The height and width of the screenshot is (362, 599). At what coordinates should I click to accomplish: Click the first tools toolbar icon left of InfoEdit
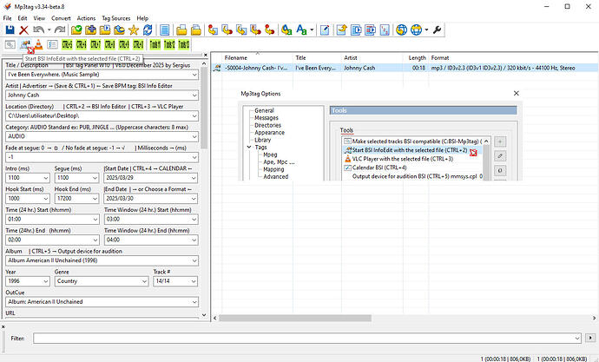point(10,44)
